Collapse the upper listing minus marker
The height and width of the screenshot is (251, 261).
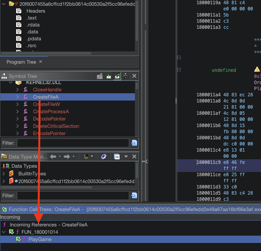(x=179, y=57)
